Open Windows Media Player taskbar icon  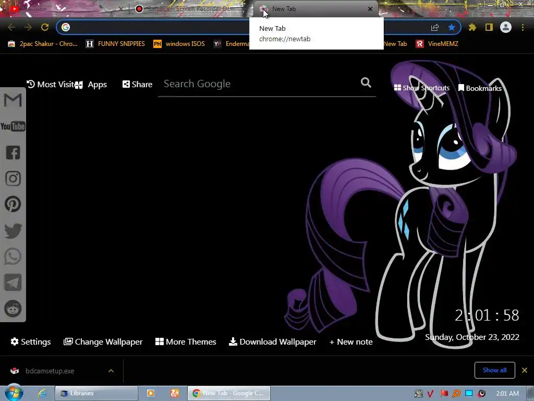pos(151,393)
